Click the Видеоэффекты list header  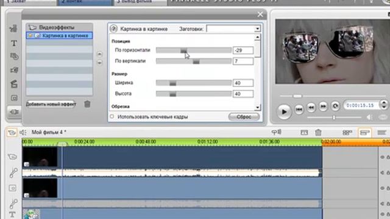click(60, 27)
